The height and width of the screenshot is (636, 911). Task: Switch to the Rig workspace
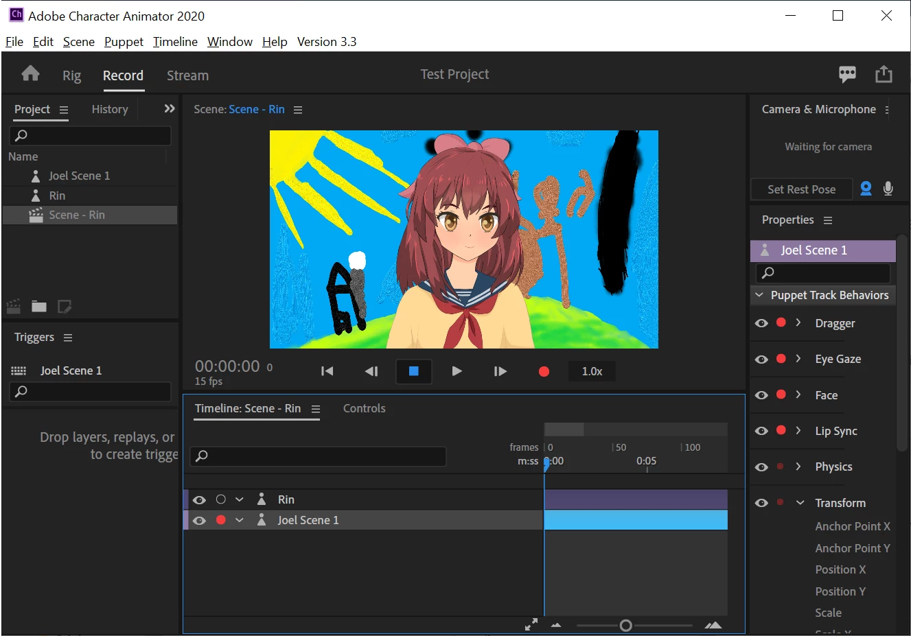[x=71, y=75]
